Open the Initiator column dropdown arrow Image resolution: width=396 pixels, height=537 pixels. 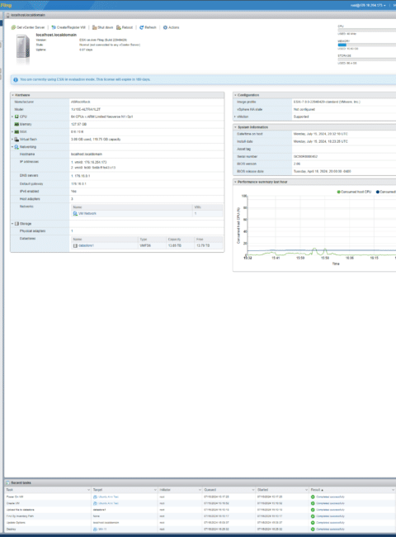coord(200,490)
